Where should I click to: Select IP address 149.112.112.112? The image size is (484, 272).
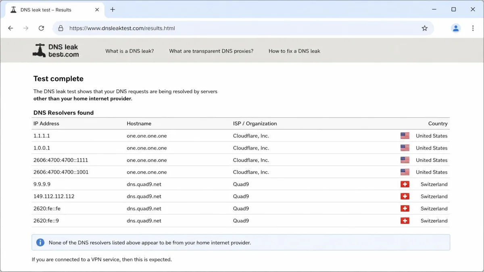(54, 196)
